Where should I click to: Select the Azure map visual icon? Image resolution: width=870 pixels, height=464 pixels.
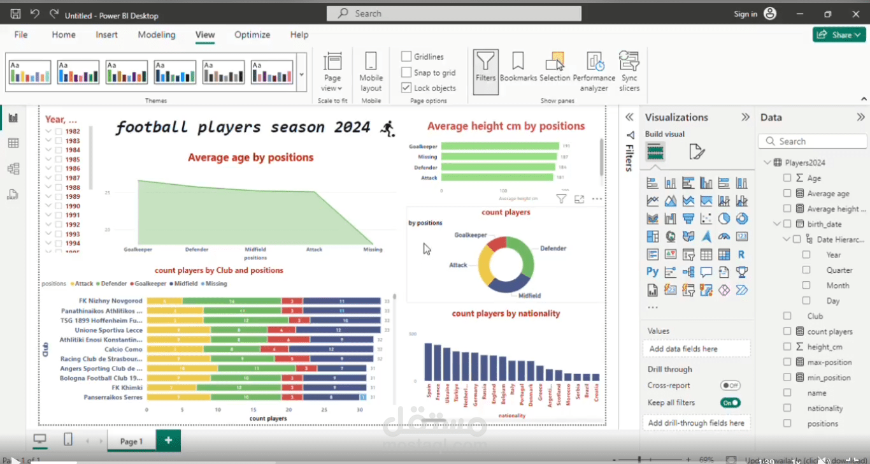click(706, 236)
